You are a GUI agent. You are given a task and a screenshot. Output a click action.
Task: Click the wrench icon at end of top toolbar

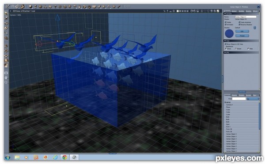click(x=119, y=7)
